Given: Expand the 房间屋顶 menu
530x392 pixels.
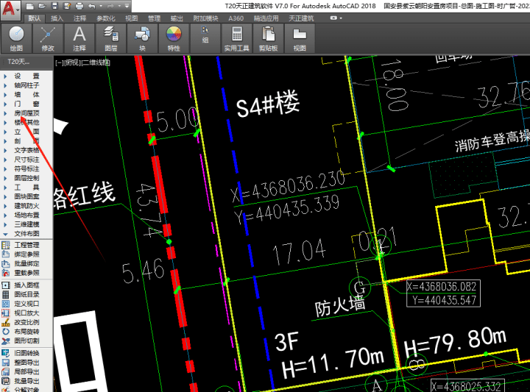Looking at the screenshot, I should tap(26, 113).
